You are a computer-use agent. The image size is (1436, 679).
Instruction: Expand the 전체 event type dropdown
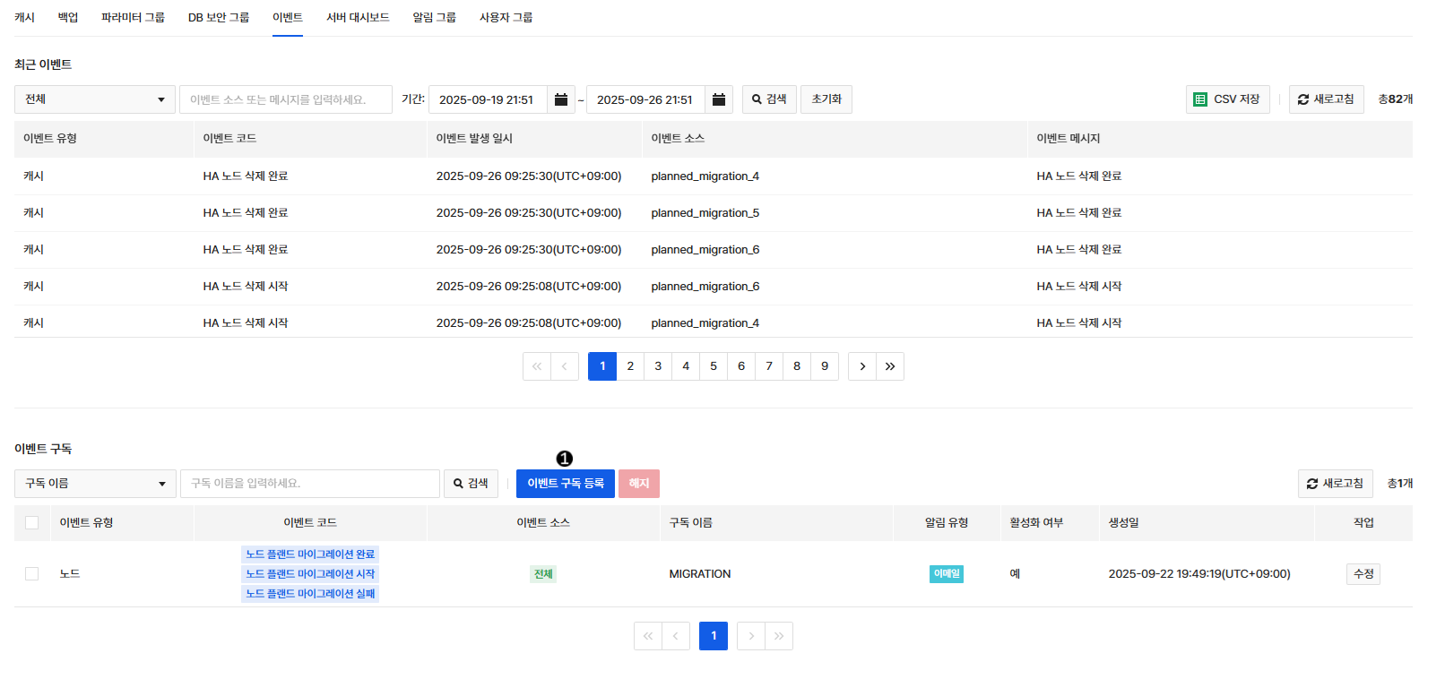[x=94, y=99]
